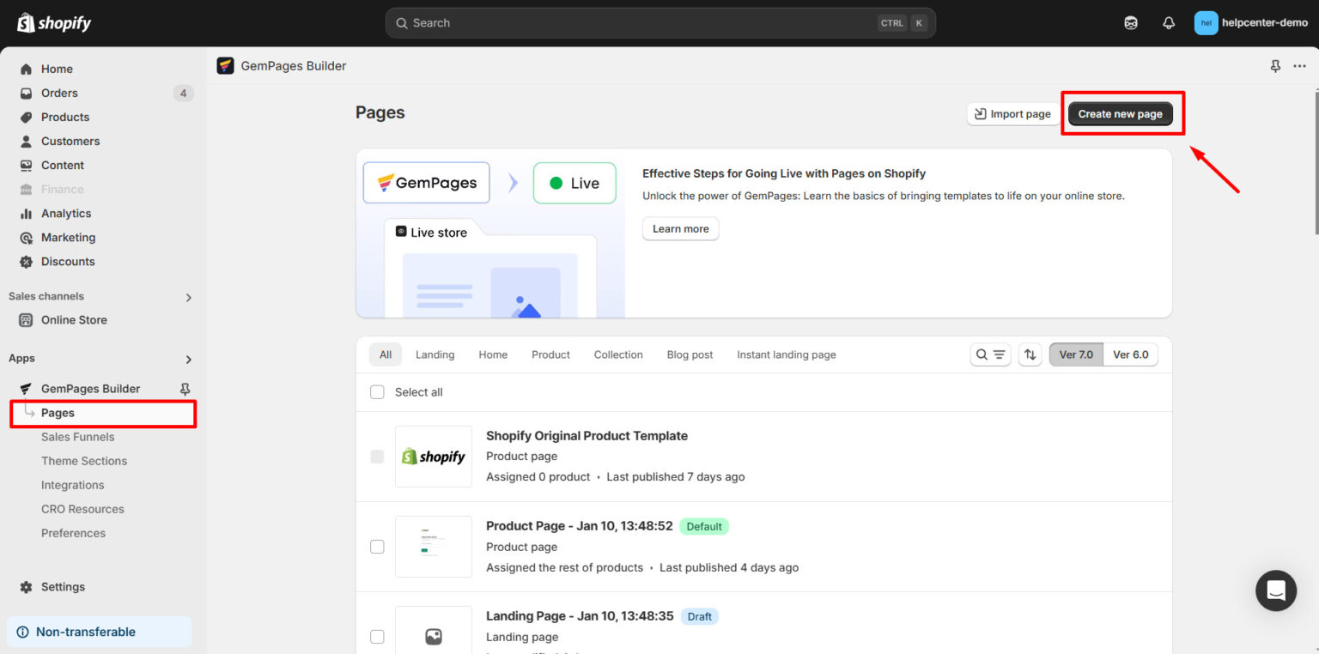Open the Discounts section icon

coord(26,261)
